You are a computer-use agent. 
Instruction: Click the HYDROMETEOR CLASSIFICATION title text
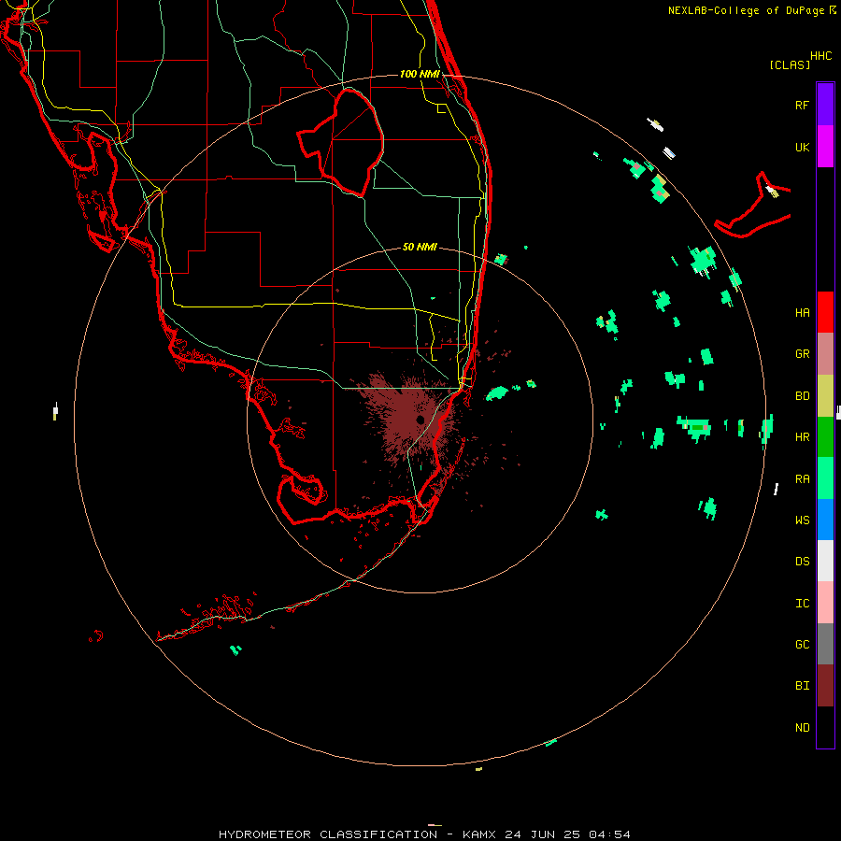328,834
